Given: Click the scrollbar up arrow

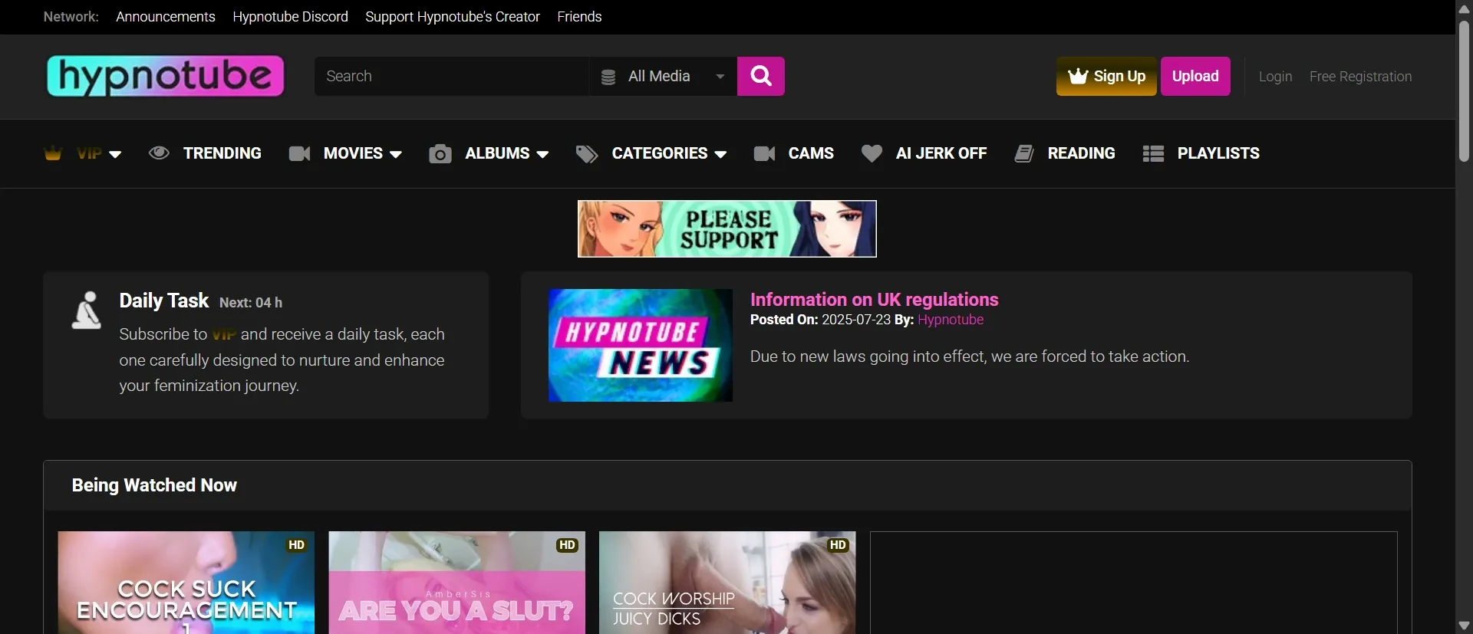Looking at the screenshot, I should pos(1464,8).
